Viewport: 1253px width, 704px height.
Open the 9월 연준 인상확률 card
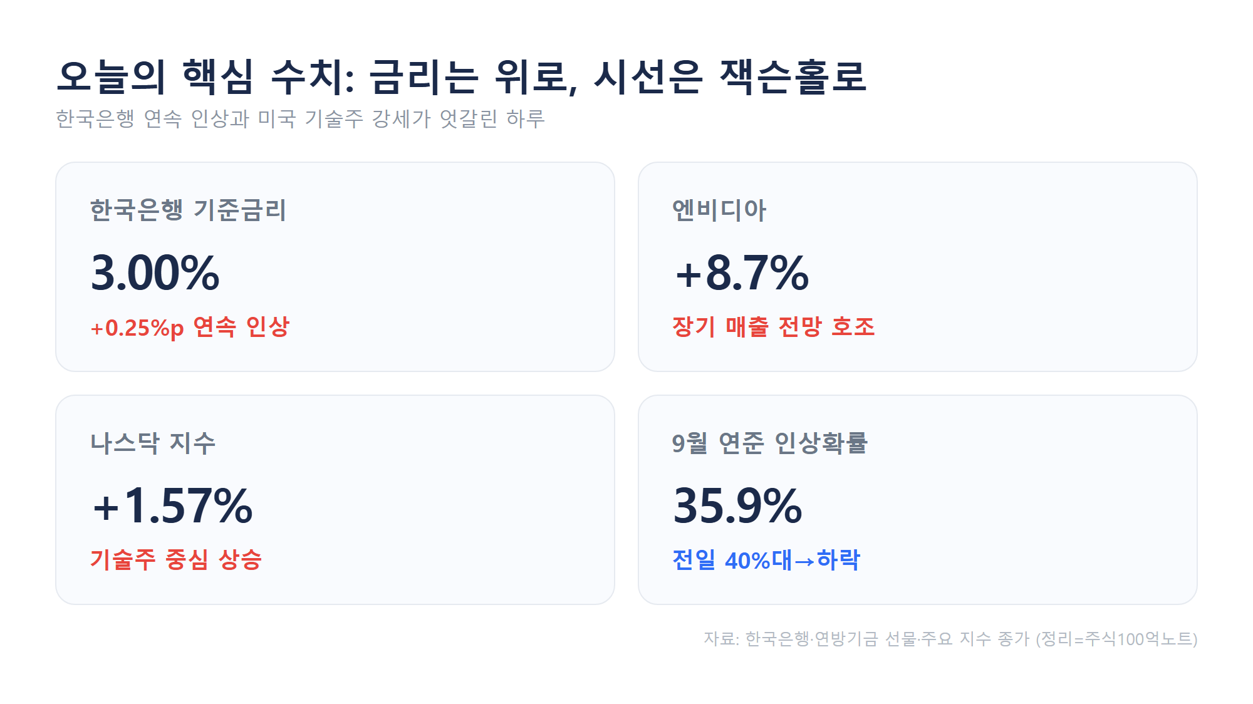click(918, 500)
